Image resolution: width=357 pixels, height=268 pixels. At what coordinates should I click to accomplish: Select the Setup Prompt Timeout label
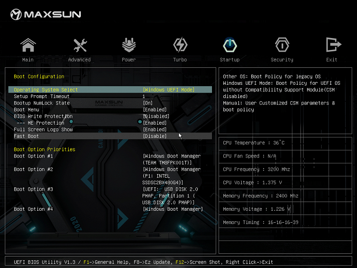(42, 96)
